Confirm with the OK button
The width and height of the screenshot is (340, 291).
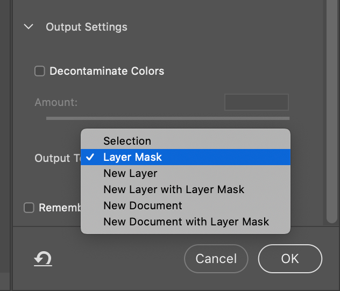pos(290,259)
